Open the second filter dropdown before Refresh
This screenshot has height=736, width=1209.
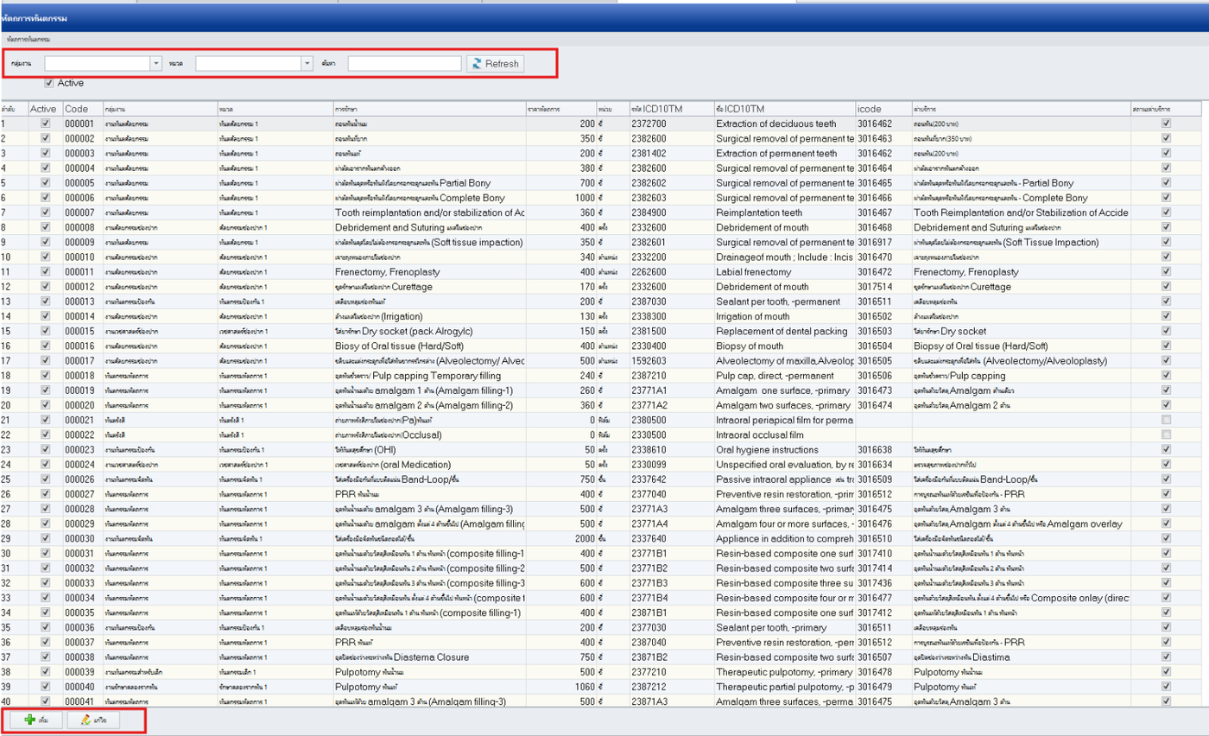pyautogui.click(x=307, y=64)
